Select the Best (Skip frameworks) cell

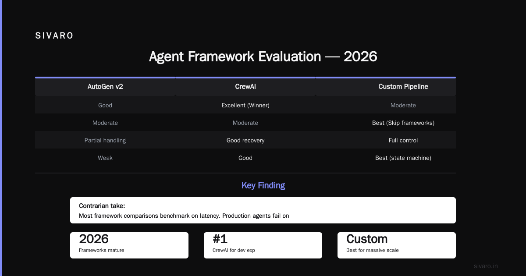(403, 123)
